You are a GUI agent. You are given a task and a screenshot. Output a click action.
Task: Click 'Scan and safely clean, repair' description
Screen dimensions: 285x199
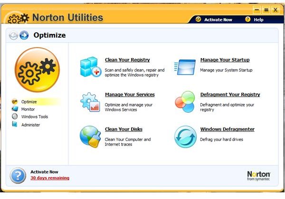(134, 72)
